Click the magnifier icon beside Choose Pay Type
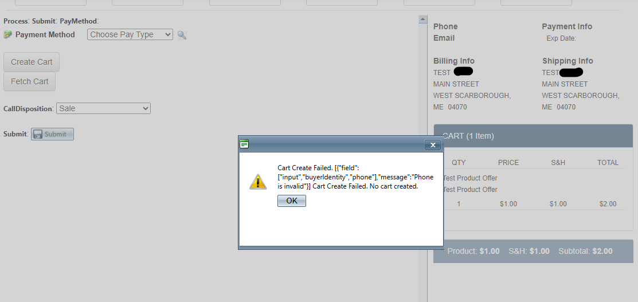This screenshot has height=302, width=638. tap(182, 35)
